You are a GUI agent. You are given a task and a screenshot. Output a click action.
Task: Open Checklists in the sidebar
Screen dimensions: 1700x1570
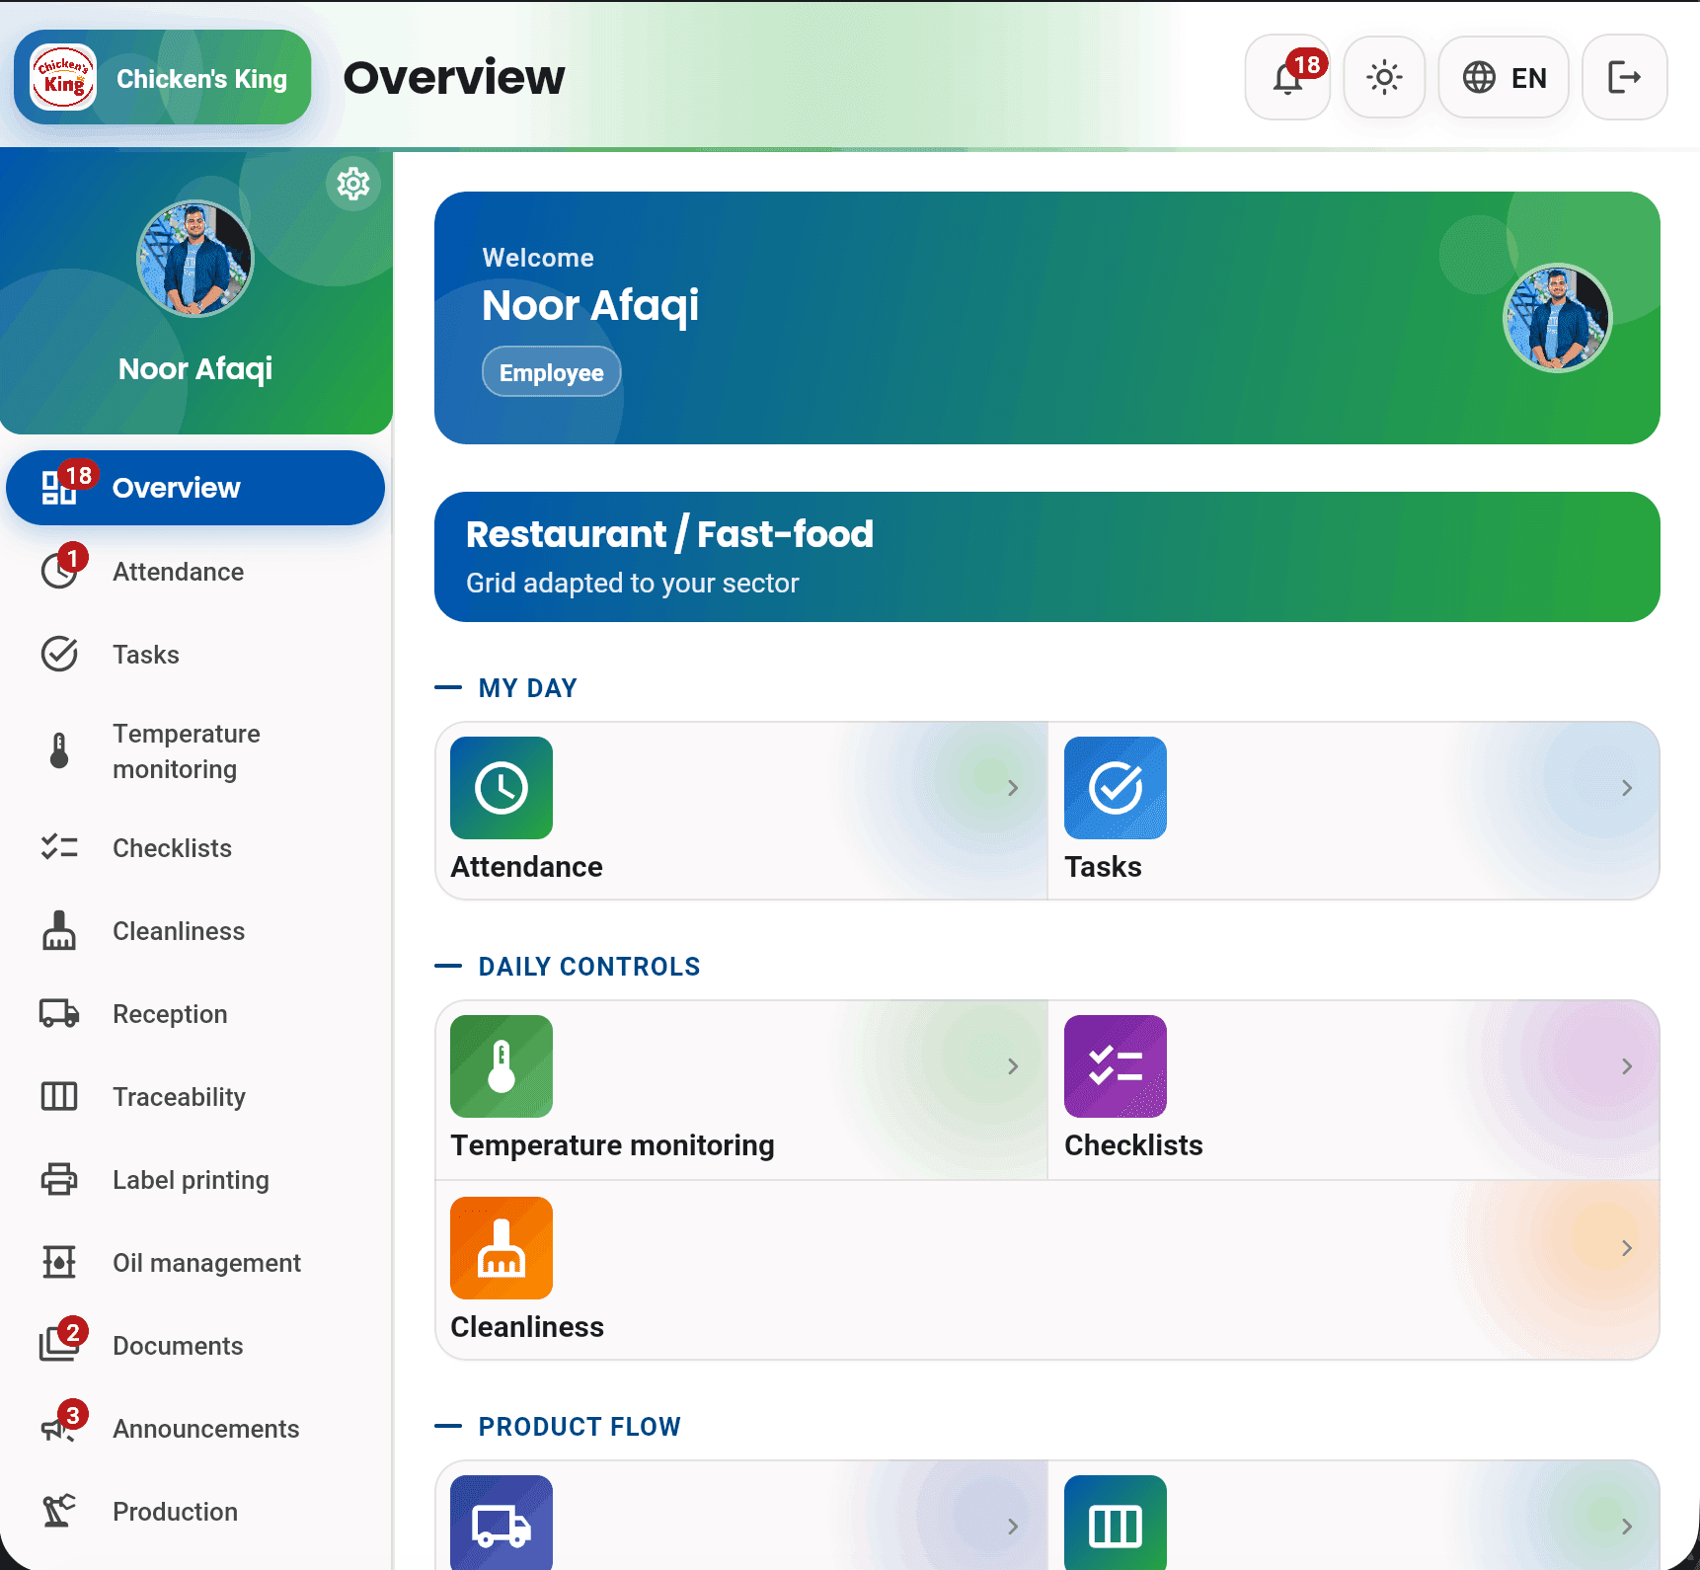tap(195, 848)
